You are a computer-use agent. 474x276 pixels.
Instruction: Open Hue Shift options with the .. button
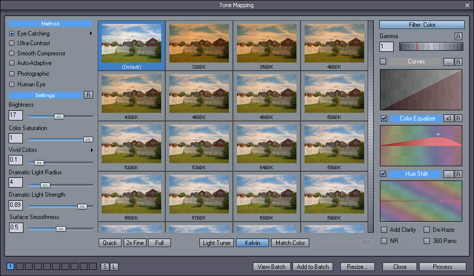click(x=448, y=174)
